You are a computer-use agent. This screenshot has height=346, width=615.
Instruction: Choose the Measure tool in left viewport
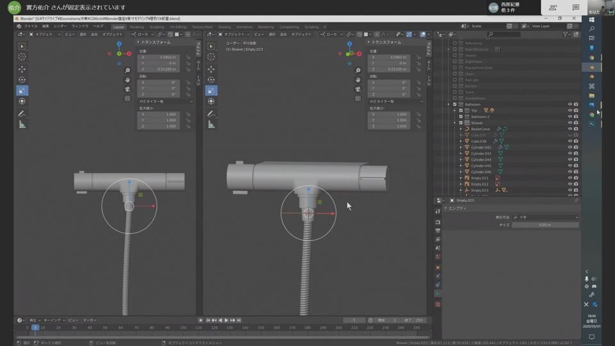pyautogui.click(x=22, y=124)
